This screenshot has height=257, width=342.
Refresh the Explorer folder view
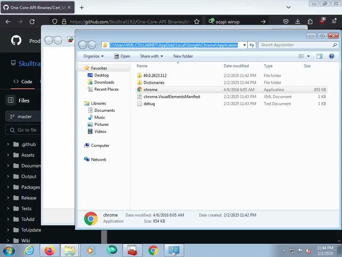(252, 45)
